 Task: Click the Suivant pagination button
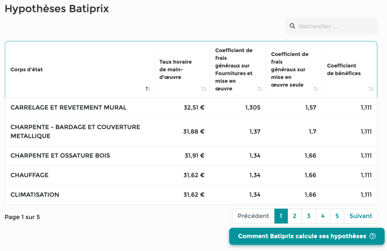360,216
